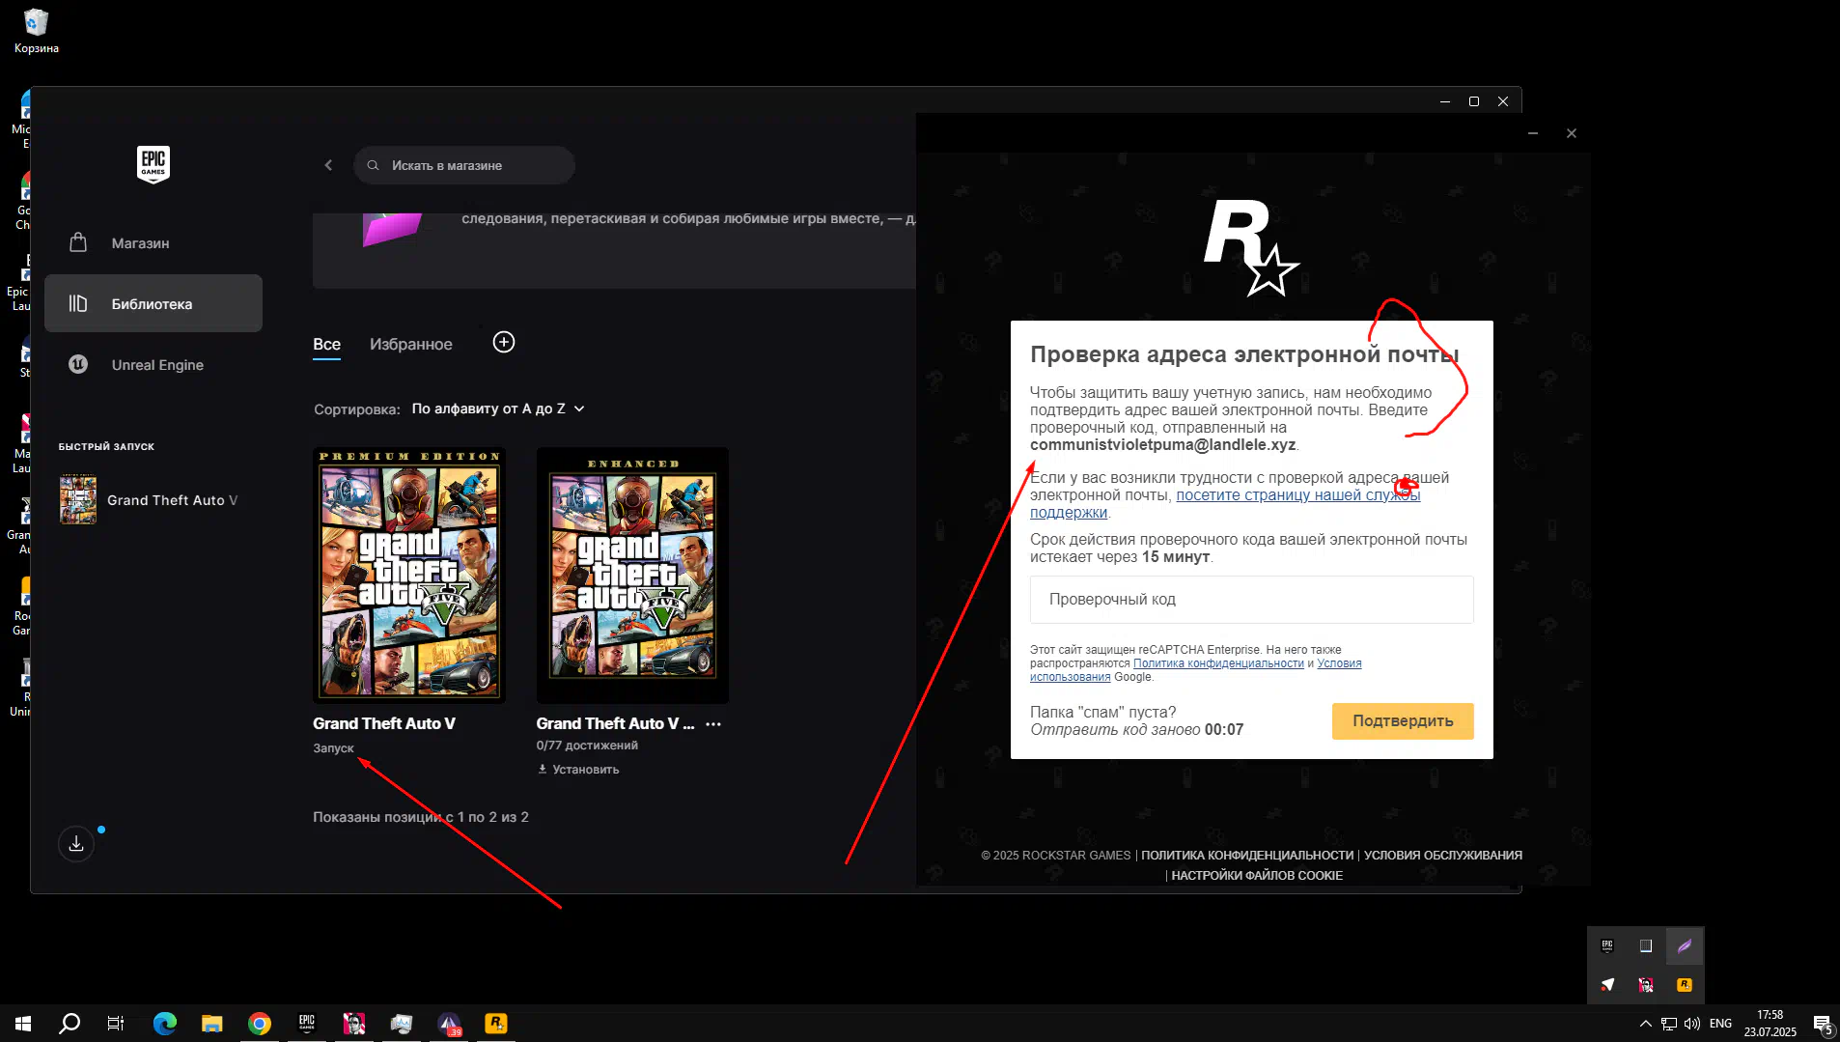The image size is (1840, 1042).
Task: Open the network status tray icon
Action: point(1669,1023)
